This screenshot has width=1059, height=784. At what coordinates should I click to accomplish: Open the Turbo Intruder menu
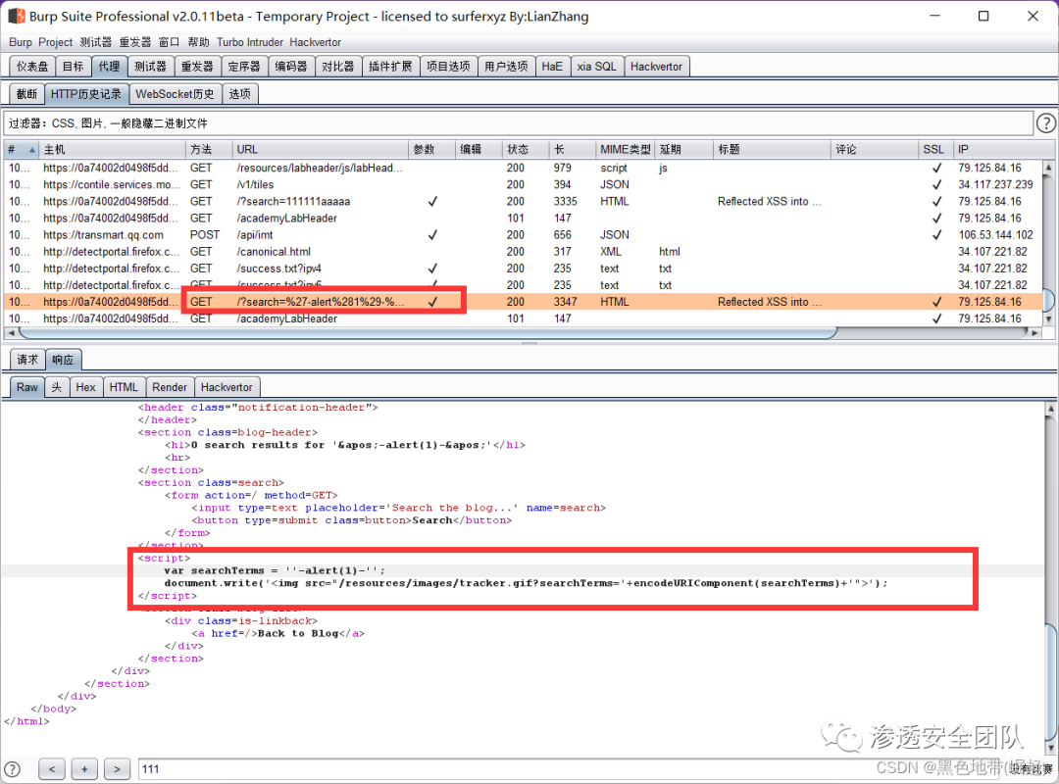[250, 42]
